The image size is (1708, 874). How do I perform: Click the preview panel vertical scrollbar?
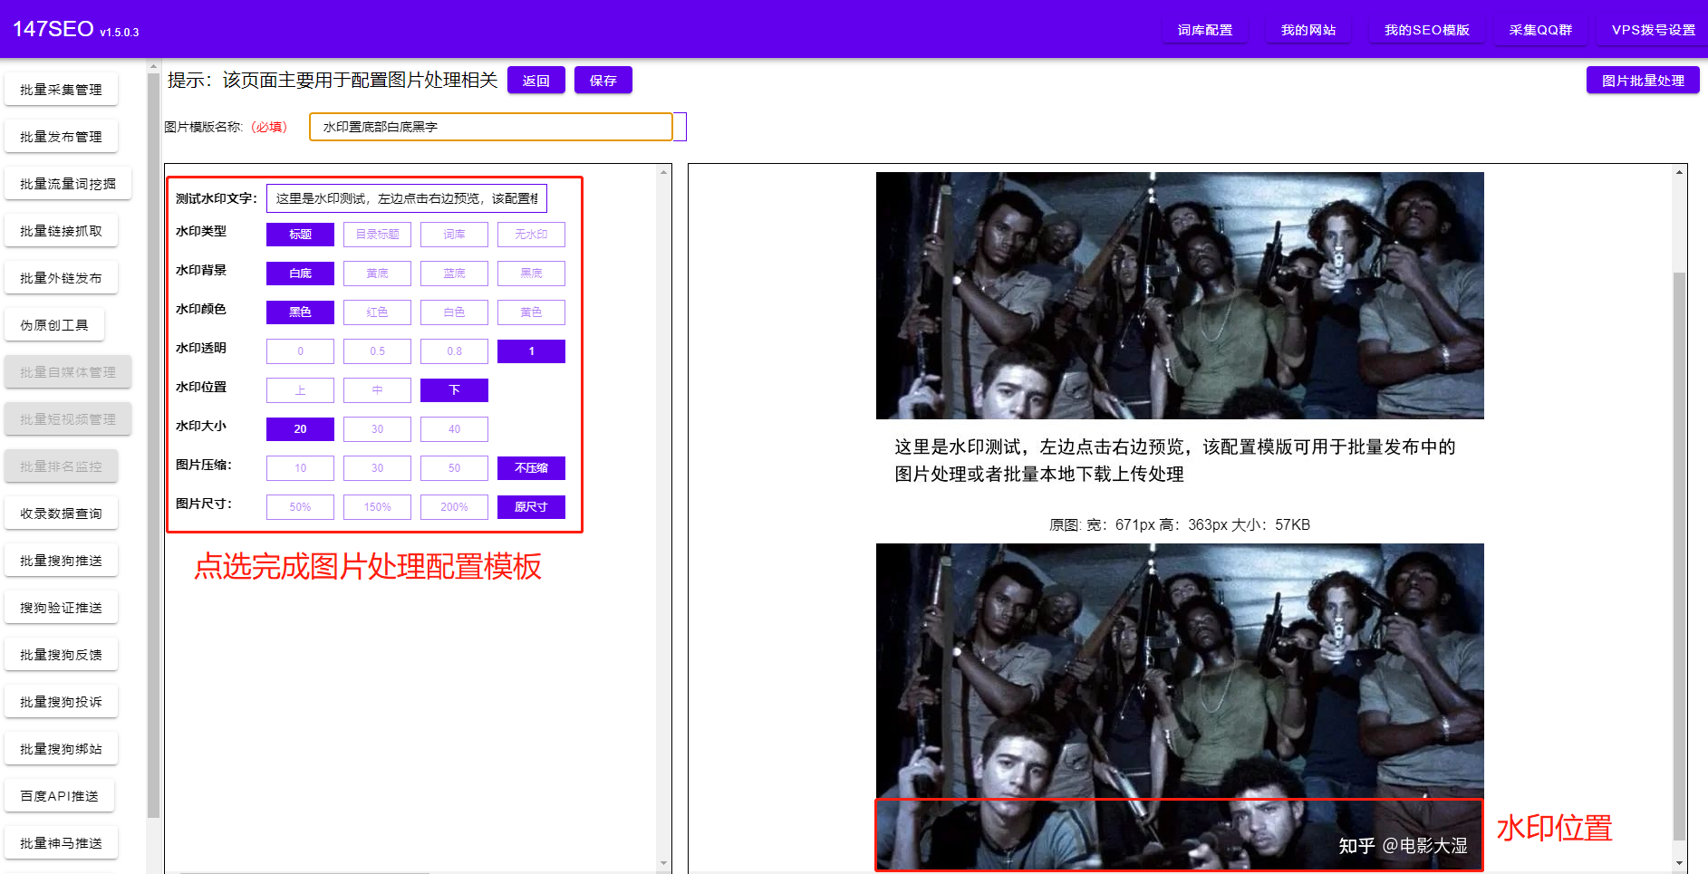(1679, 554)
